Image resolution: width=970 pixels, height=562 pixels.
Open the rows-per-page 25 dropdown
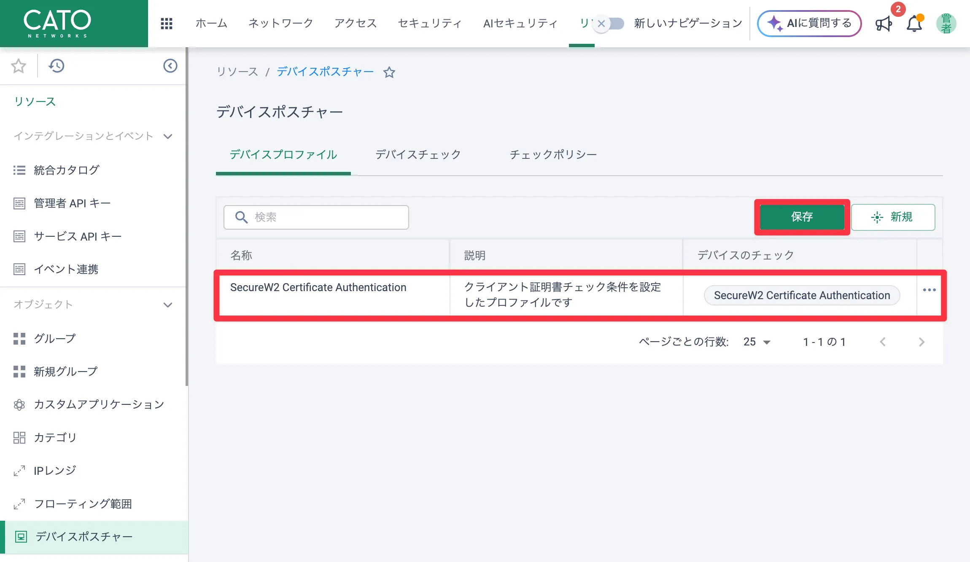tap(757, 342)
